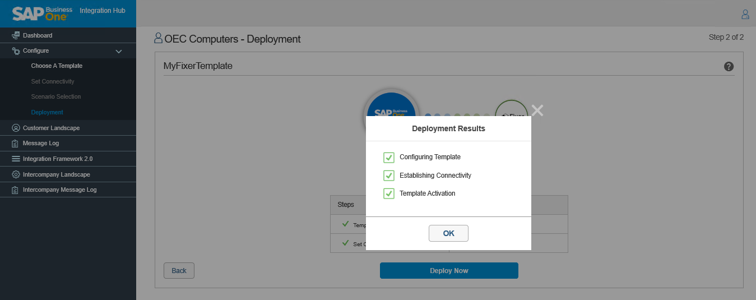Image resolution: width=756 pixels, height=300 pixels.
Task: Click the SAP Business One logo
Action: (40, 13)
